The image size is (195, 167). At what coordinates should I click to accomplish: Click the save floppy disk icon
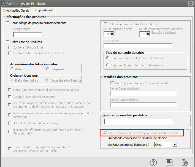[169, 163]
